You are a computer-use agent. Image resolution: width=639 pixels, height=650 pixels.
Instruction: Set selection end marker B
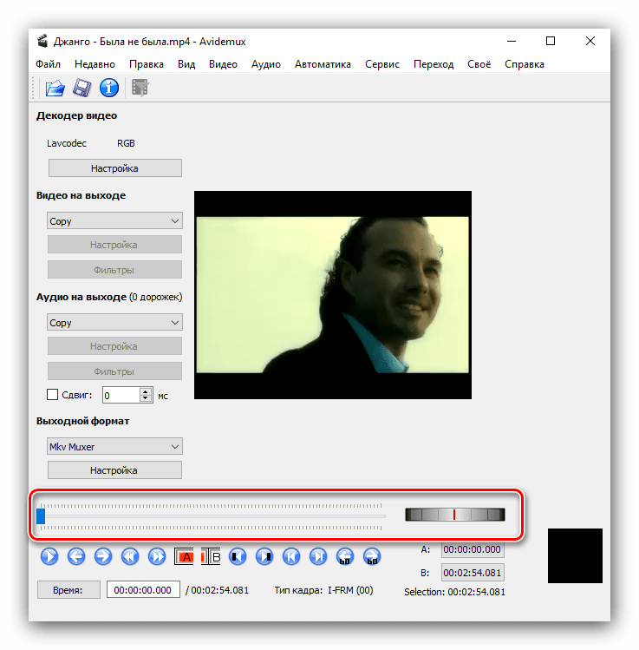click(211, 556)
